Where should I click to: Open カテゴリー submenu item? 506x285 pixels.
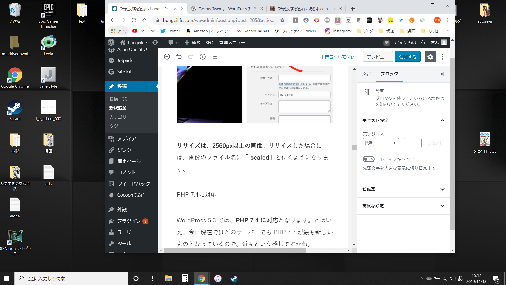coord(120,117)
